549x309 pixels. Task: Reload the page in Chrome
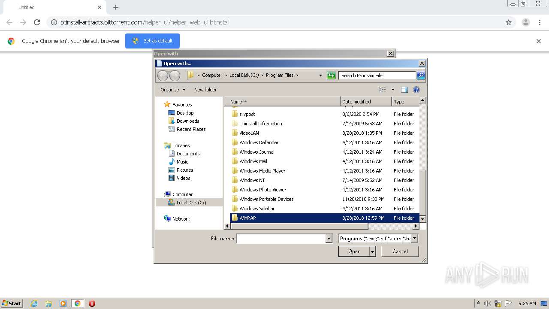[37, 22]
